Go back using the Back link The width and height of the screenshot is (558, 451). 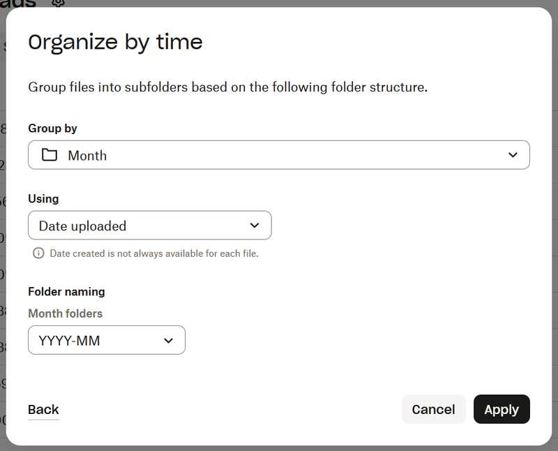pos(43,410)
